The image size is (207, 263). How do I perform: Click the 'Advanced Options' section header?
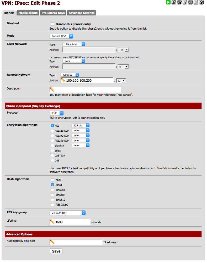click(x=103, y=234)
